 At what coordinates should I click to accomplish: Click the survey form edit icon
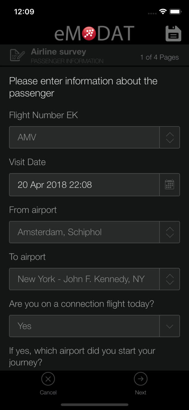[17, 55]
